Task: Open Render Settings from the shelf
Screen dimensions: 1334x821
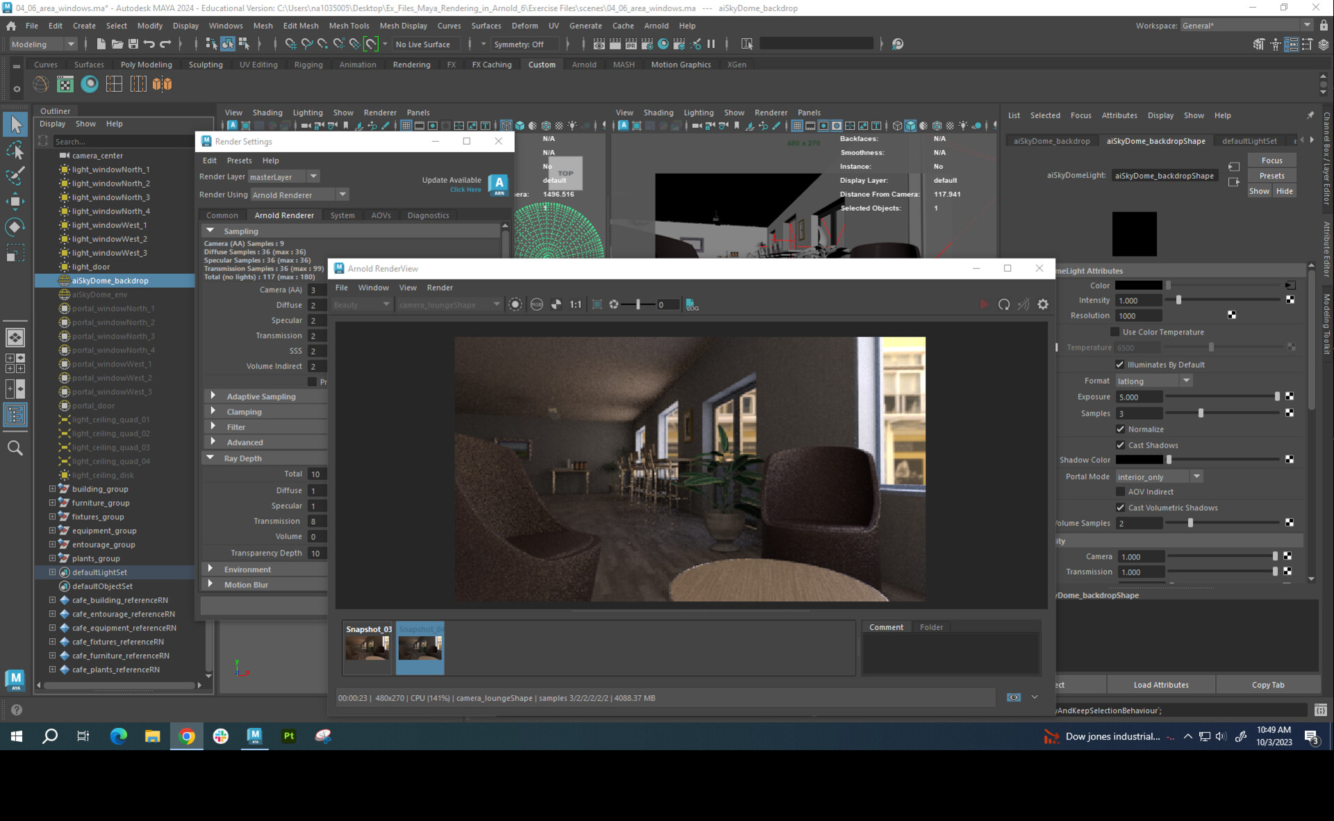Action: click(65, 83)
